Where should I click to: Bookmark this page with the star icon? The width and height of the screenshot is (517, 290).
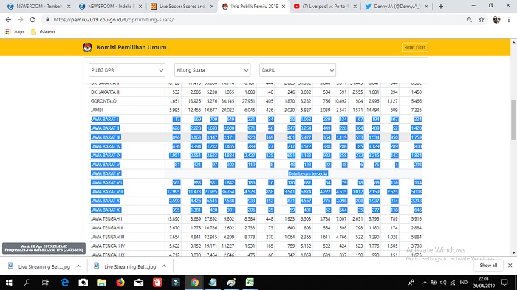pyautogui.click(x=482, y=20)
